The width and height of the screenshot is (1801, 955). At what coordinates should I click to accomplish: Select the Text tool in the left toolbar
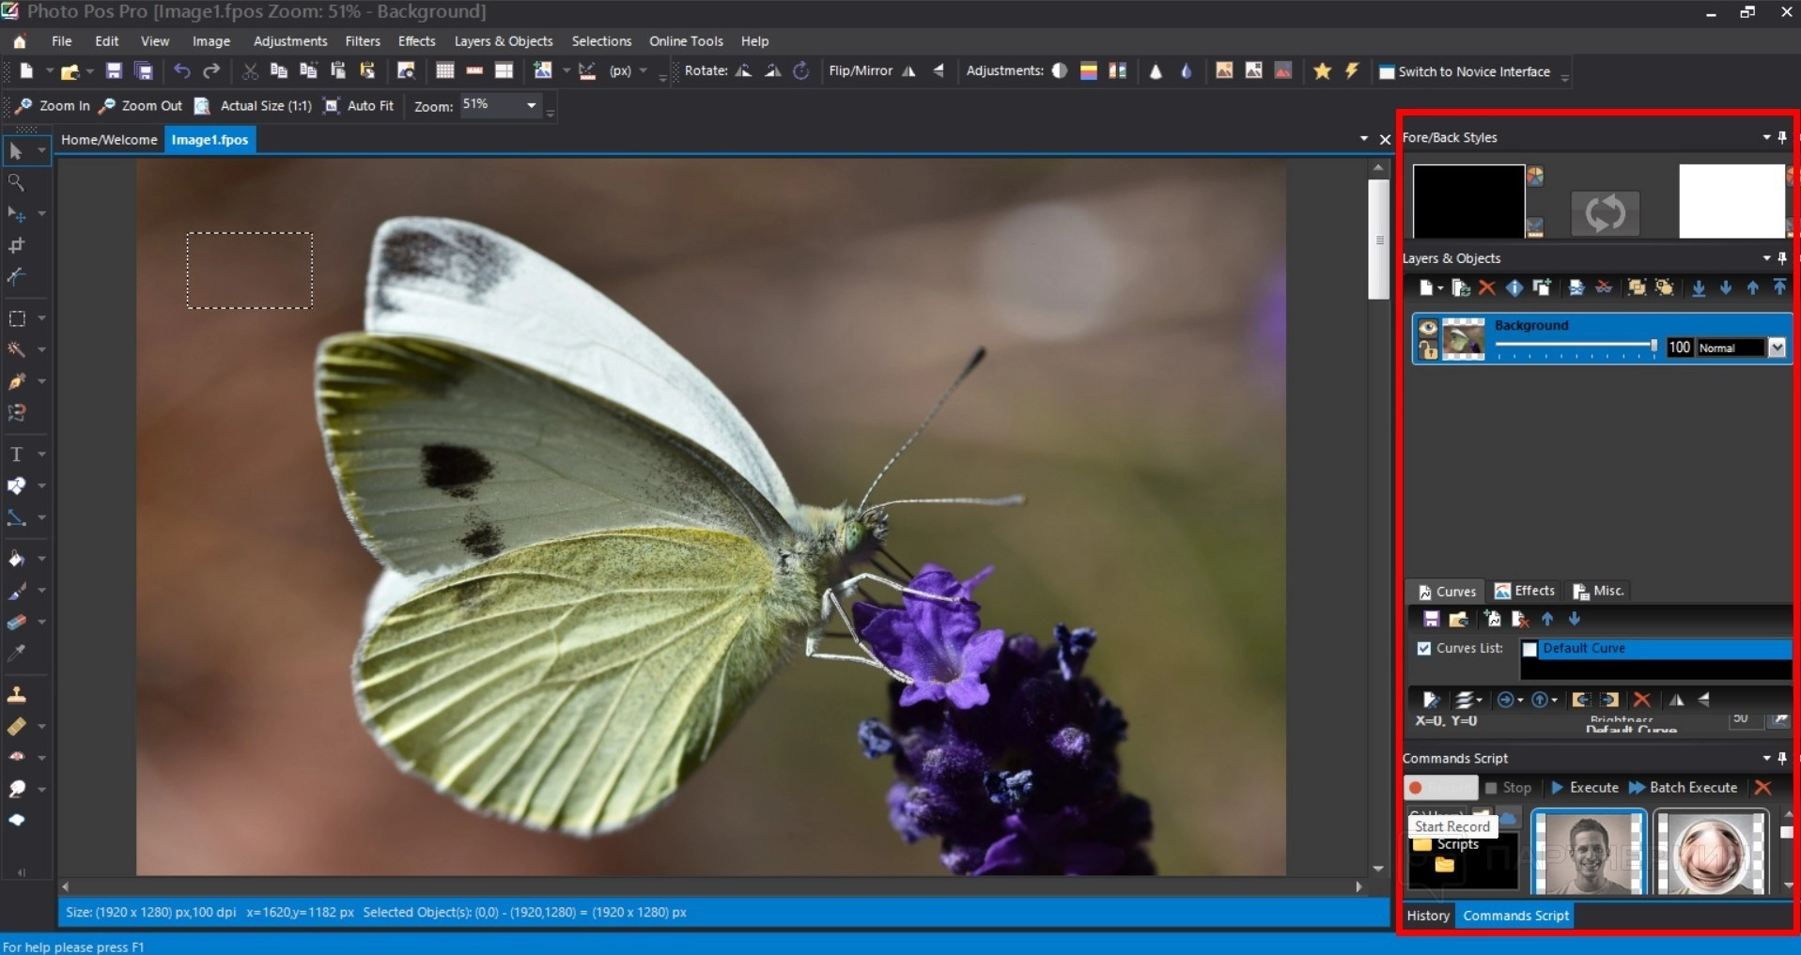pyautogui.click(x=16, y=454)
